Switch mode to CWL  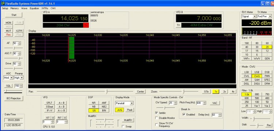(x=247, y=76)
